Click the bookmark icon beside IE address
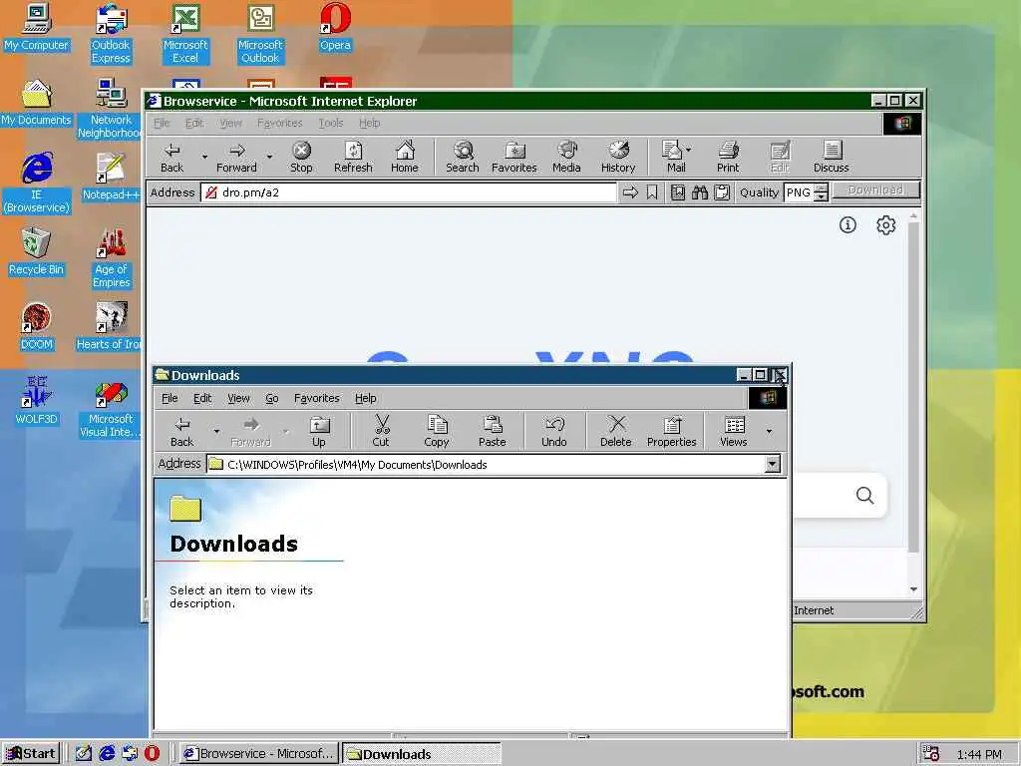The width and height of the screenshot is (1021, 766). (x=652, y=192)
